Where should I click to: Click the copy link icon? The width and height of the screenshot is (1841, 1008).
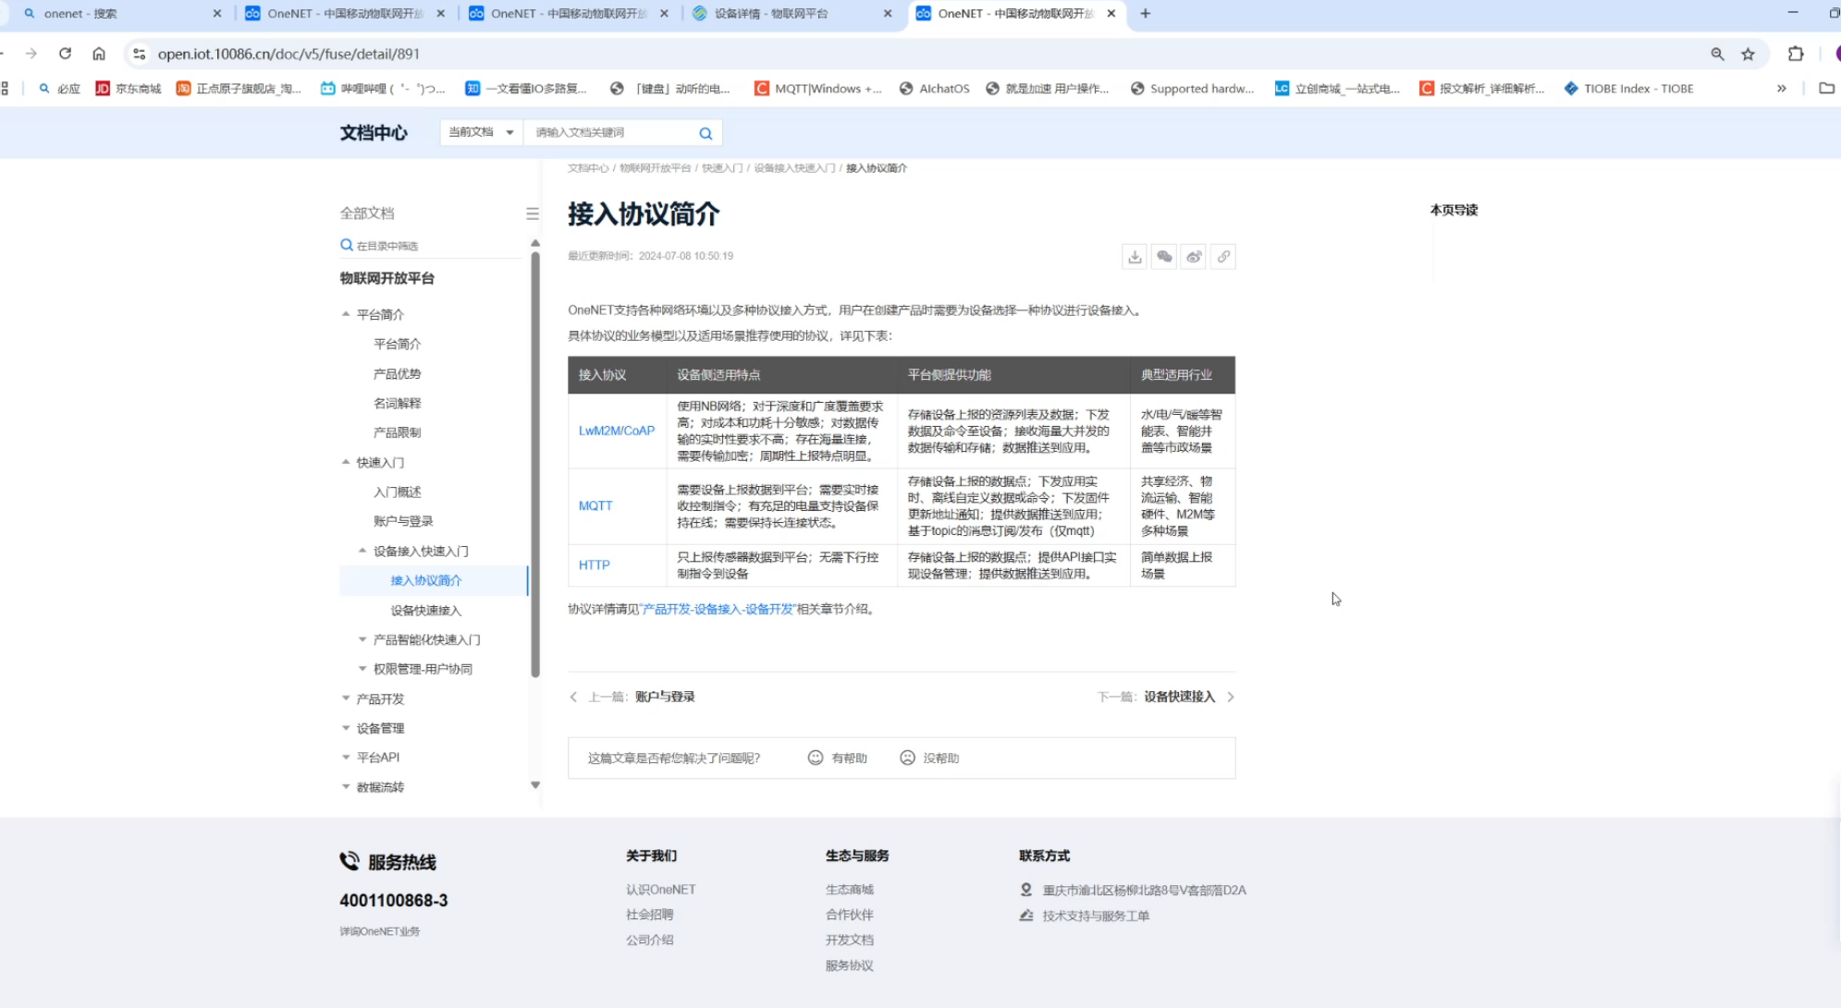[1223, 257]
